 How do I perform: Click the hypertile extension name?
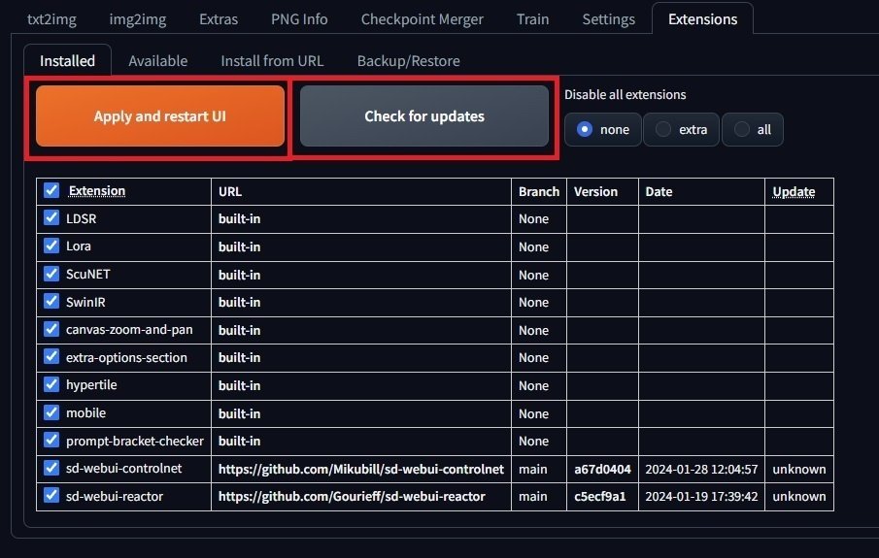point(91,385)
